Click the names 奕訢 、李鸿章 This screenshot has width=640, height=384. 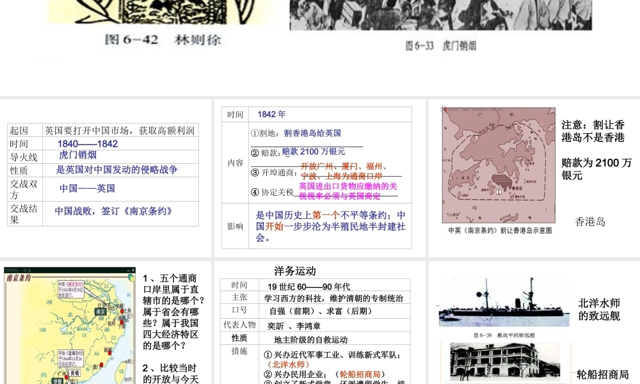click(294, 326)
